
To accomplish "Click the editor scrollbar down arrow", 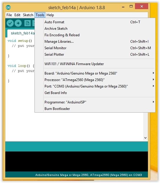I will coord(145,138).
